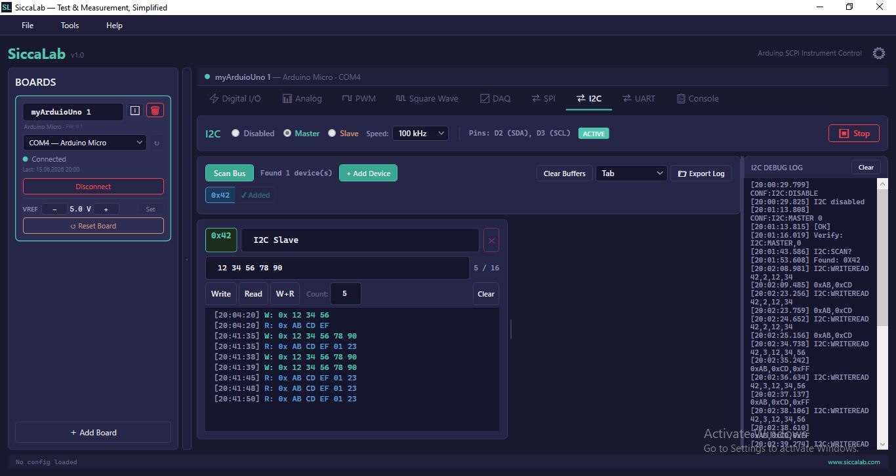Click the green 0x42 address badge
Image resolution: width=896 pixels, height=476 pixels.
[x=221, y=240]
